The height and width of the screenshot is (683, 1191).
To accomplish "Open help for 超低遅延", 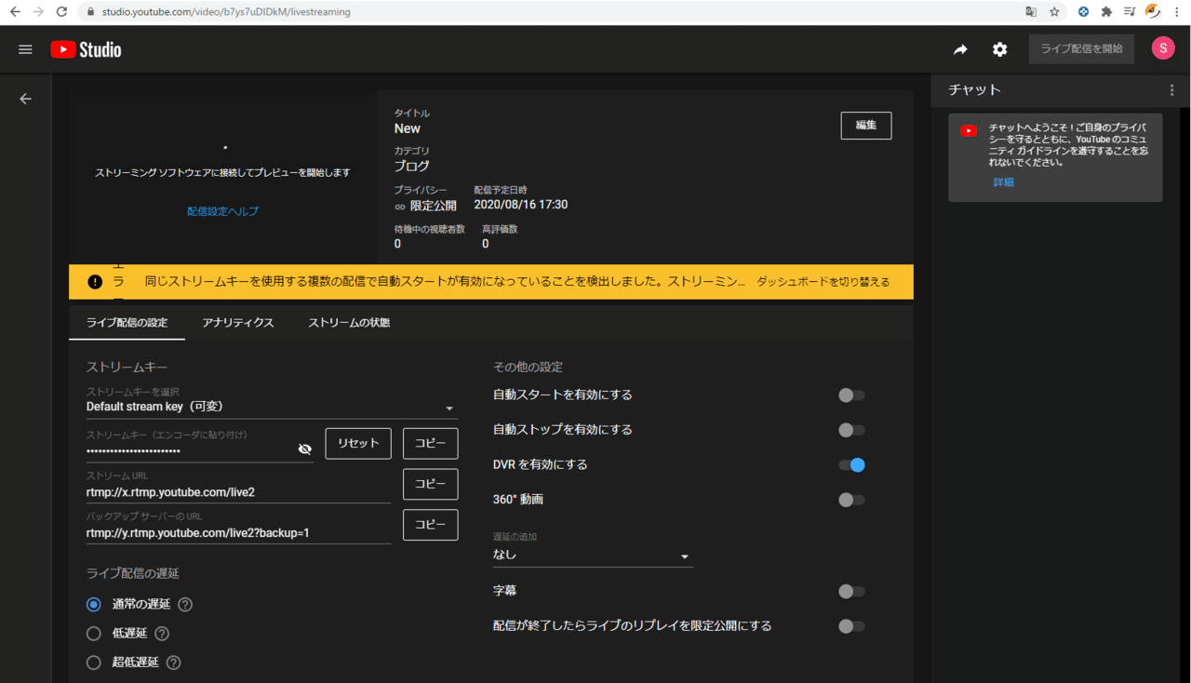I will (173, 663).
